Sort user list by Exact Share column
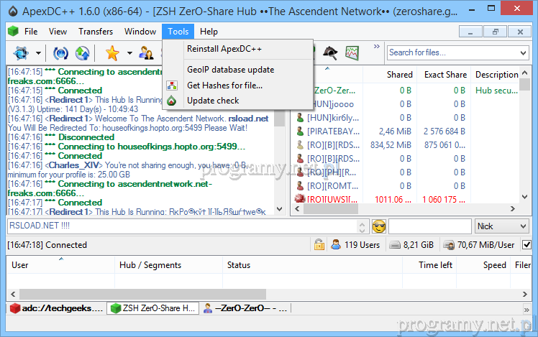The image size is (538, 337). click(445, 75)
